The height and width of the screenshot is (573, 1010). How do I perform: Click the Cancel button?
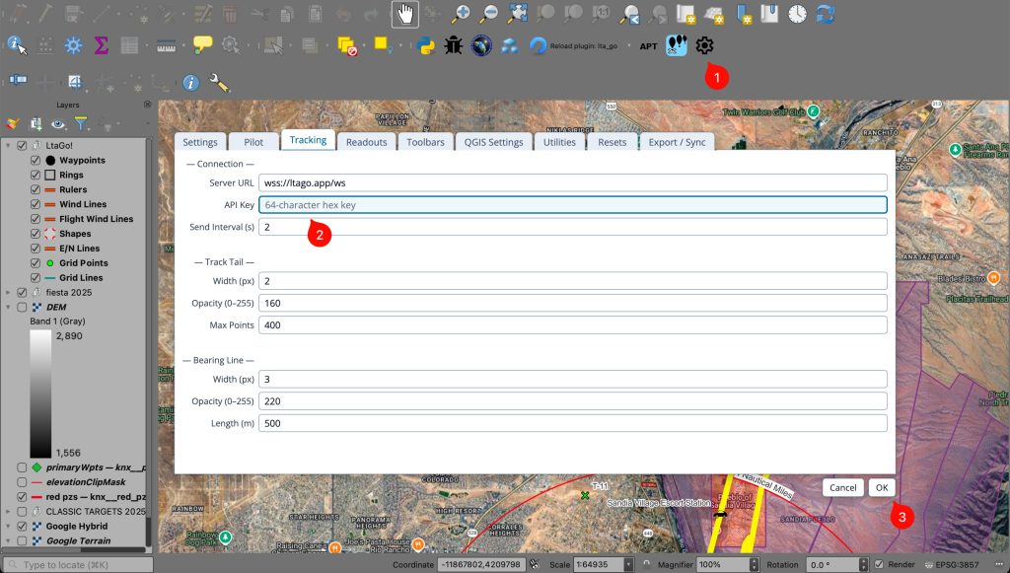[x=842, y=487]
